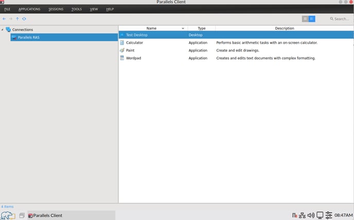Click the forward arrow navigation icon
This screenshot has width=354, height=220.
click(x=11, y=19)
